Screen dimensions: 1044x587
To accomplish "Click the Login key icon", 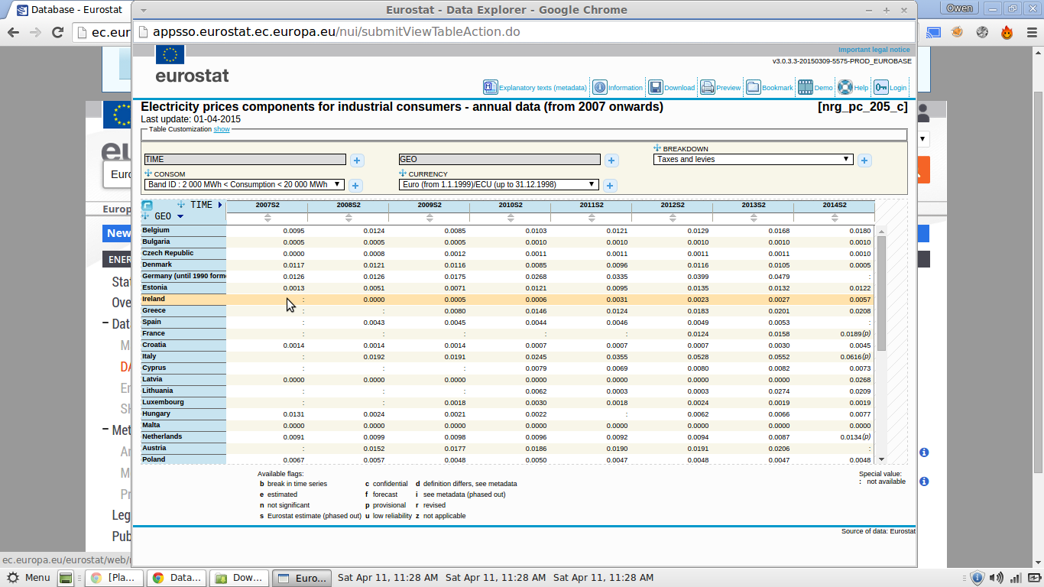I will (881, 87).
